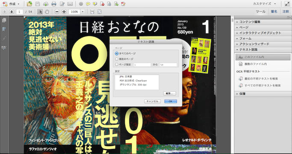Click the 100% zoom level field
Image resolution: width=292 pixels, height=154 pixels.
tap(74, 12)
